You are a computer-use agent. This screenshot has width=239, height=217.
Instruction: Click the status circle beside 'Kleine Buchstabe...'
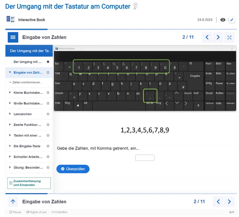click(x=48, y=92)
